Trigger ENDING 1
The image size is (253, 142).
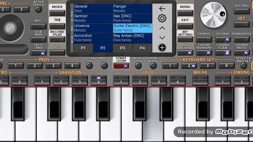click(223, 80)
